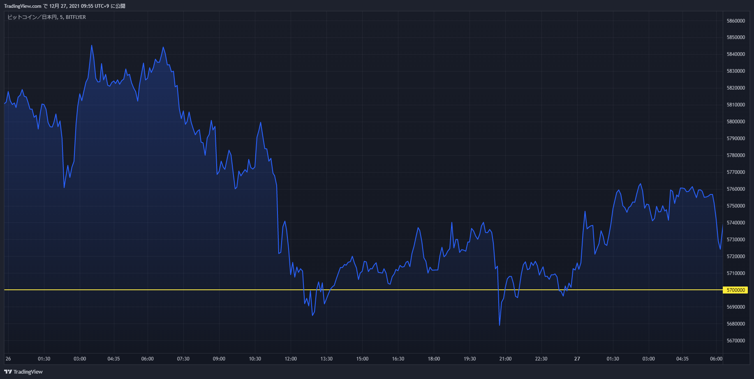Click the 10:30 time axis label

(254, 359)
